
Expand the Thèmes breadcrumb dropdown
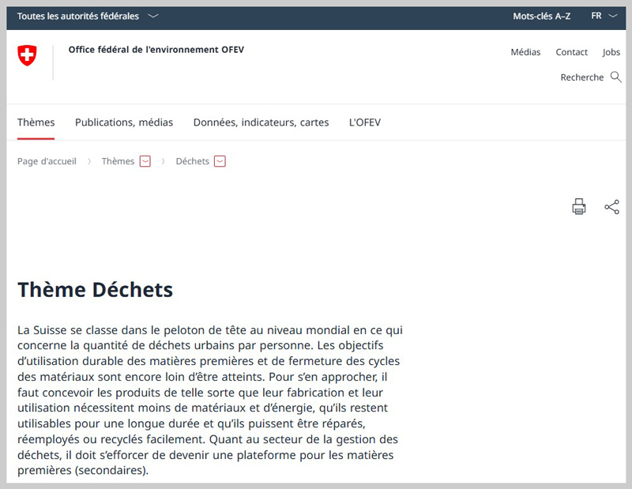click(145, 161)
